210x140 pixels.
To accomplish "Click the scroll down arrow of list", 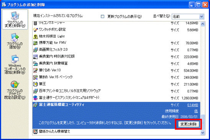I will tap(203, 133).
